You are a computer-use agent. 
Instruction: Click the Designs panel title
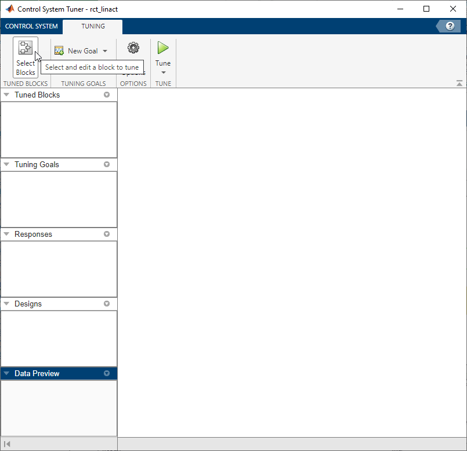(28, 304)
